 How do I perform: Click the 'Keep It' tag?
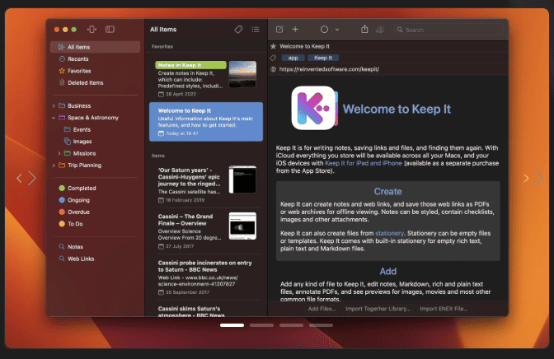[x=323, y=58]
